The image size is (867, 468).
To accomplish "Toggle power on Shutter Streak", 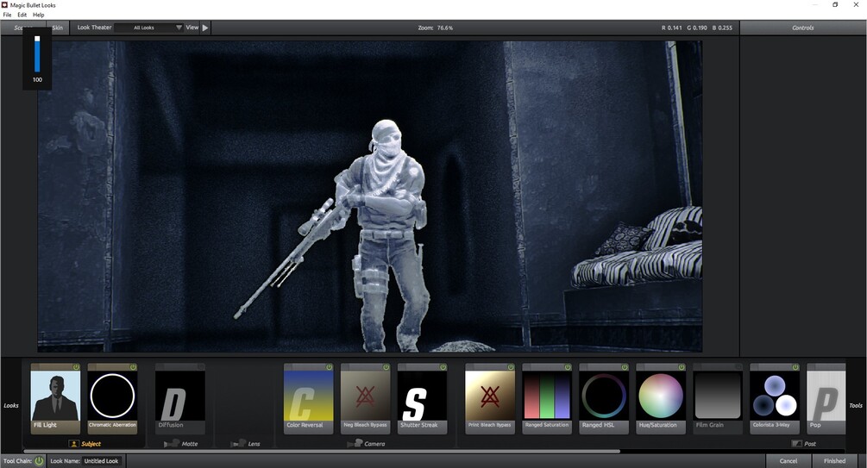I will [x=443, y=367].
